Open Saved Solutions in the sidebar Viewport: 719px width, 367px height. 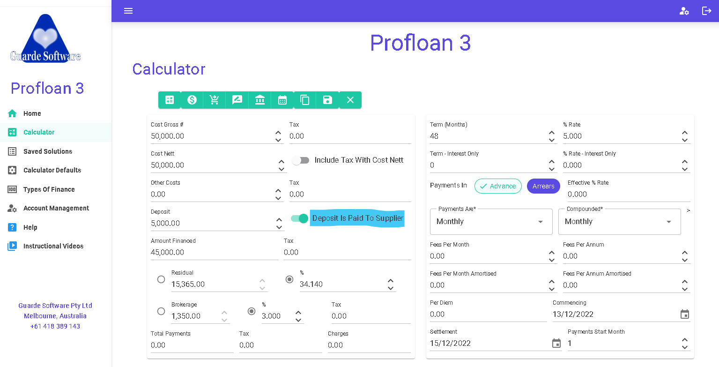[x=56, y=151]
